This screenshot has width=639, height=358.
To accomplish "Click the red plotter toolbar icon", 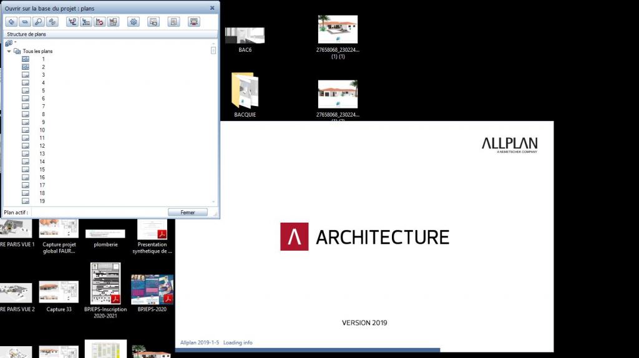I will tap(194, 22).
